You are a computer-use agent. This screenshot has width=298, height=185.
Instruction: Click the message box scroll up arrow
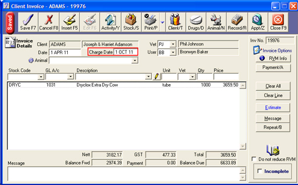243,170
